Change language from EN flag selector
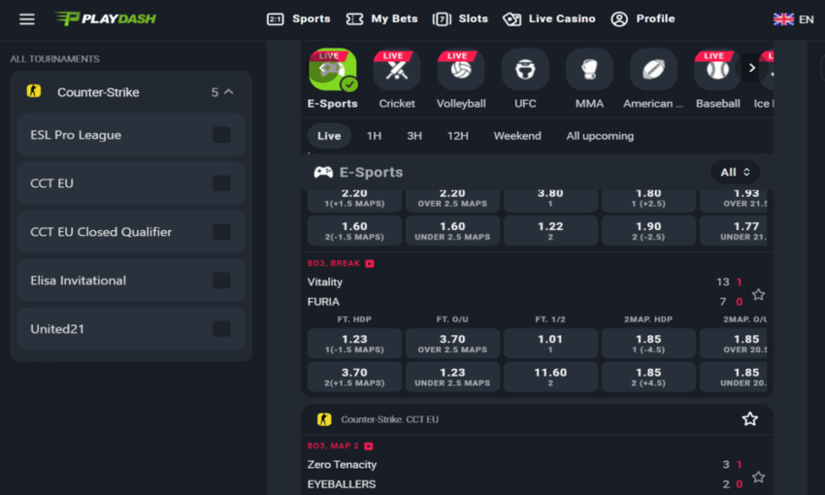 click(793, 19)
